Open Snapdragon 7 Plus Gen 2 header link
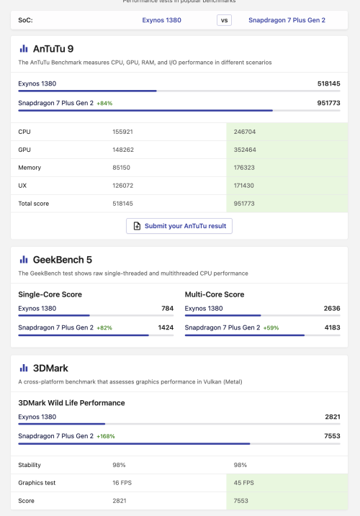The width and height of the screenshot is (360, 516). point(287,20)
